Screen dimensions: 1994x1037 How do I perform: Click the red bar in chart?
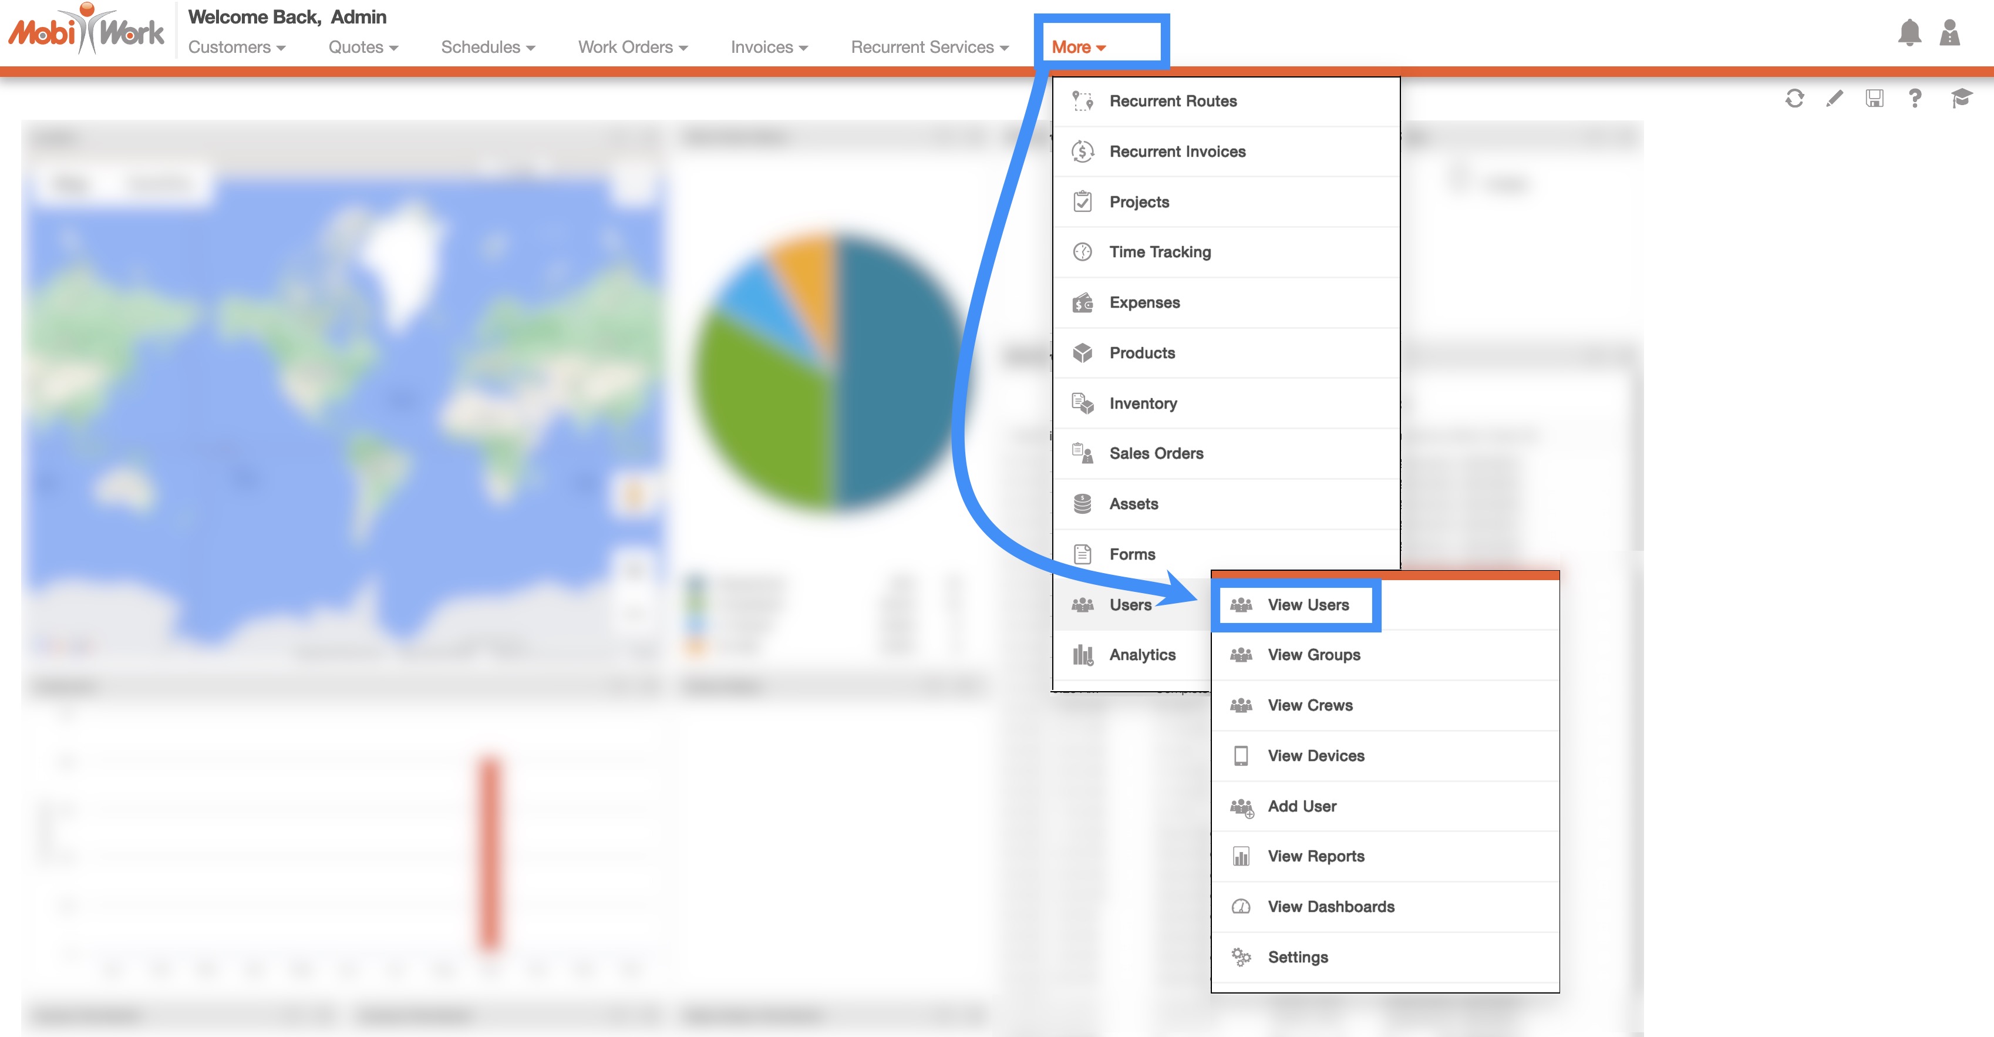489,851
